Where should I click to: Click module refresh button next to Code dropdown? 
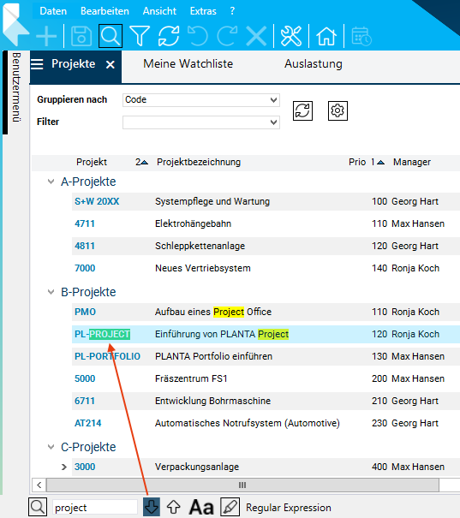[302, 110]
